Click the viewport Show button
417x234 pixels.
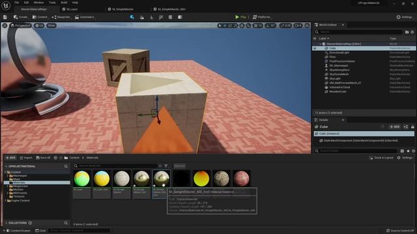(51, 25)
